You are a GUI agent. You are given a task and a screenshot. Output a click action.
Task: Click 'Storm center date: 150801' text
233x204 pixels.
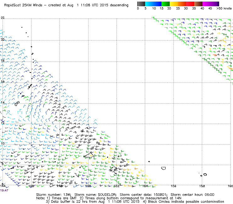[x=144, y=195]
